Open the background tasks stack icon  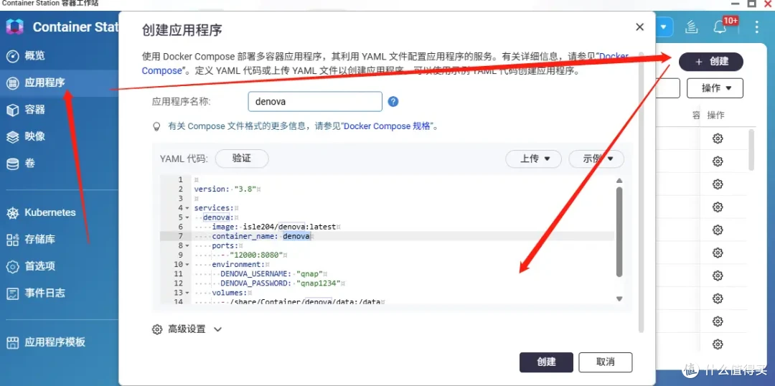tap(691, 27)
